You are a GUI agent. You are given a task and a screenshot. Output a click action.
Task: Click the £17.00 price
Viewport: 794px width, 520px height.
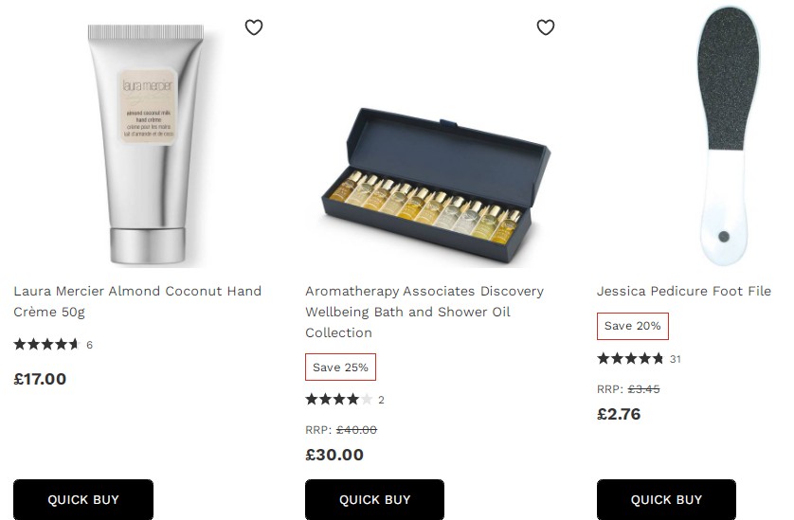point(40,379)
